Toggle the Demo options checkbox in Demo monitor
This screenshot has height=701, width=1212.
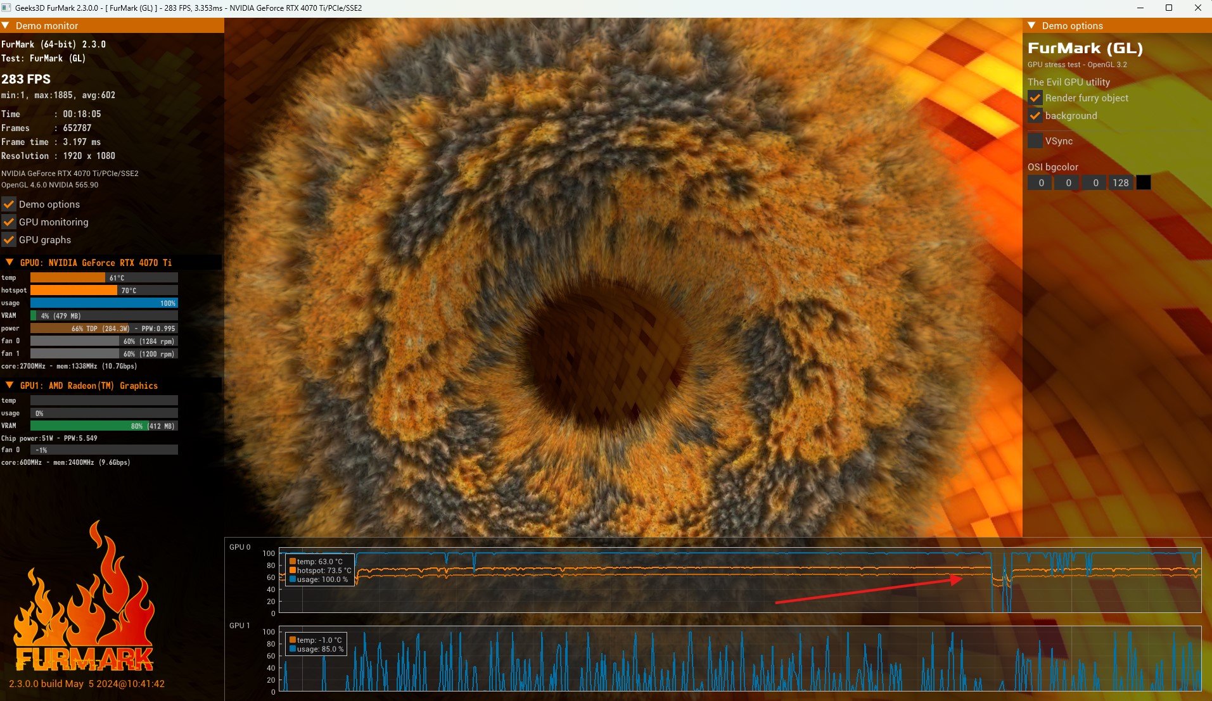9,205
